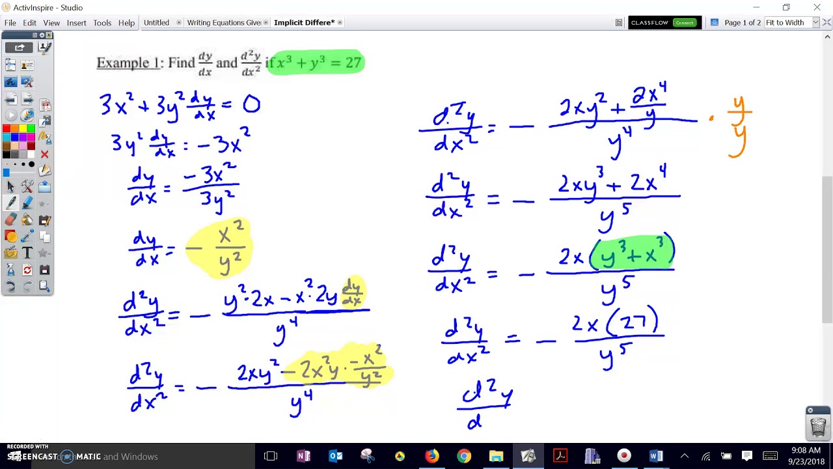Viewport: 833px width, 469px height.
Task: Open Chrome from the taskbar
Action: [464, 456]
